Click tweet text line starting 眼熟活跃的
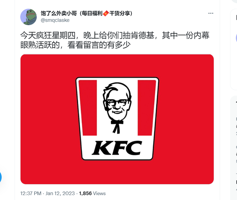The height and width of the screenshot is (200, 237). pos(75,45)
